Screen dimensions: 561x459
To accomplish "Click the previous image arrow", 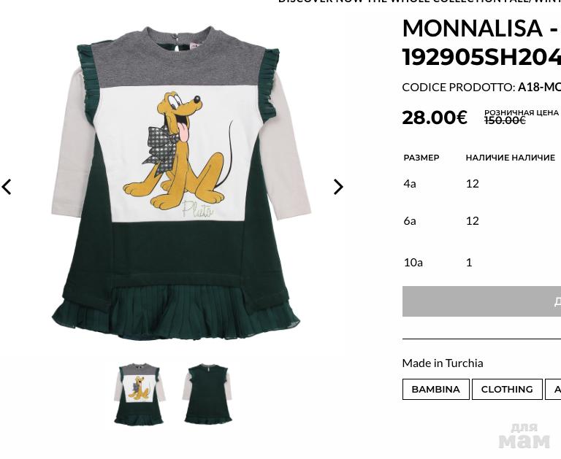I will click(7, 187).
